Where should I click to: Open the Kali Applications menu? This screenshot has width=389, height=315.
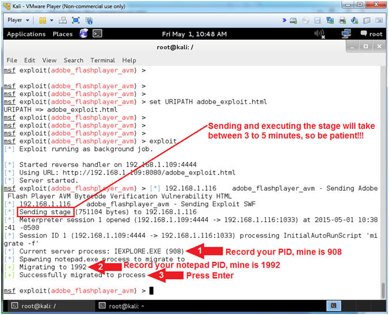(x=26, y=34)
